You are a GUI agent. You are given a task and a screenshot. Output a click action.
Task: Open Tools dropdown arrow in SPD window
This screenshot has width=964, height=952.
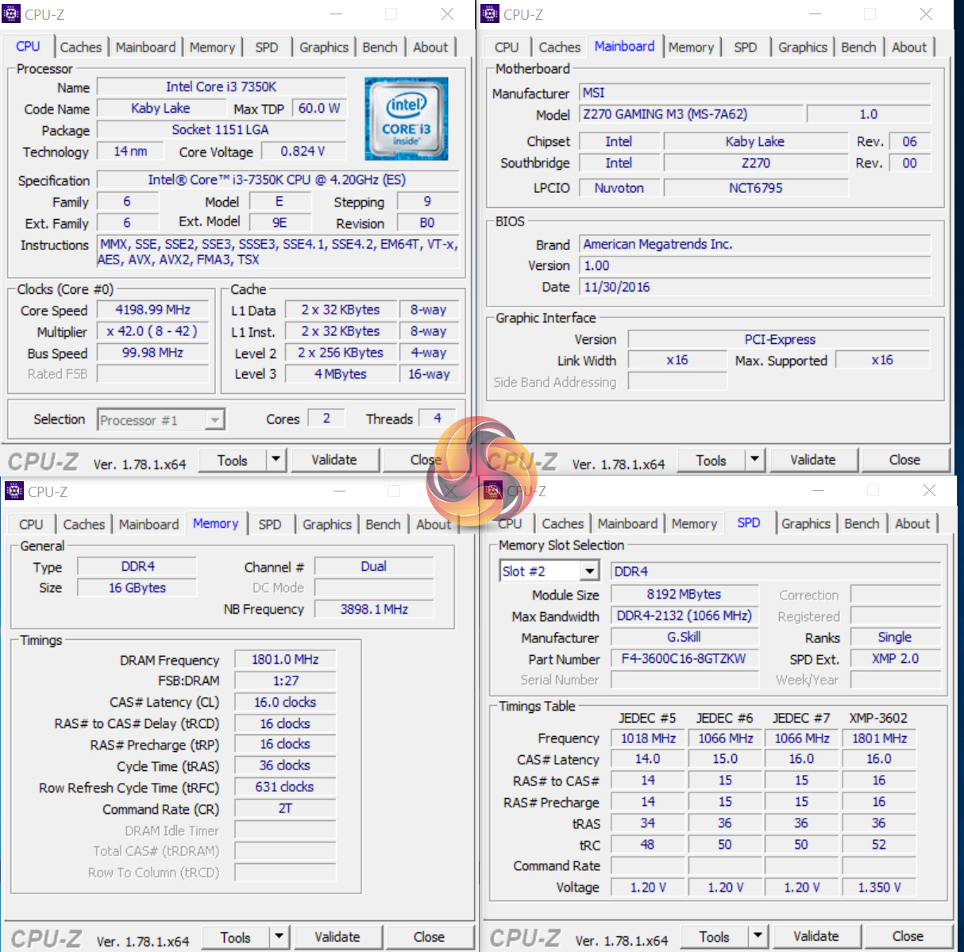(758, 935)
